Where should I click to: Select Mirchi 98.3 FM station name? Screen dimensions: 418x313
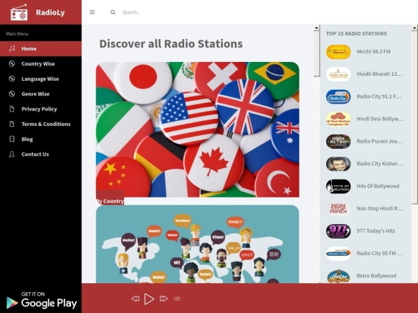point(373,51)
